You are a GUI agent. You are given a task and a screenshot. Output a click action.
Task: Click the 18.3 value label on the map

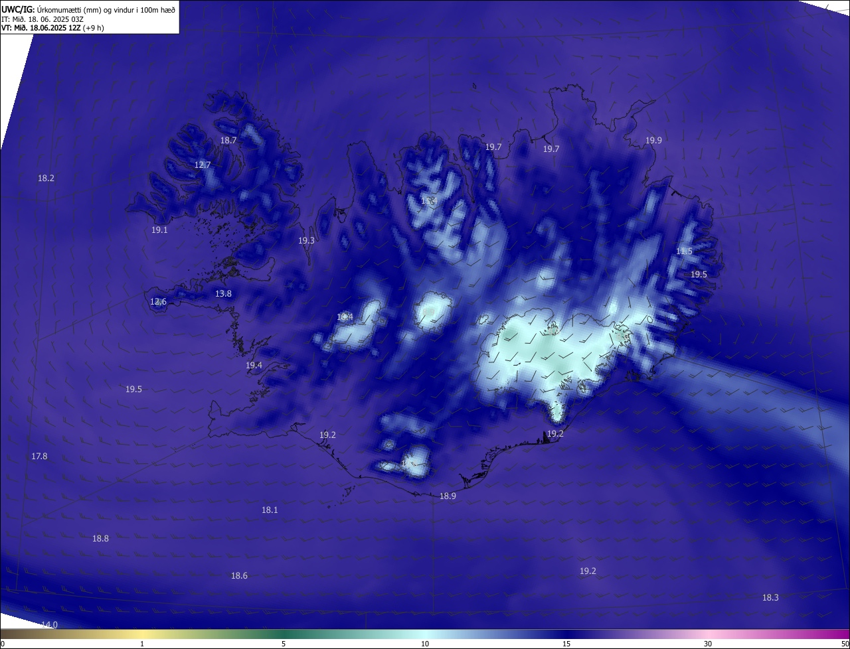click(770, 597)
